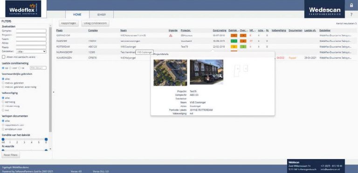The width and height of the screenshot is (358, 173).
Task: Click the 'Rappel' document status text
Action: (292, 58)
